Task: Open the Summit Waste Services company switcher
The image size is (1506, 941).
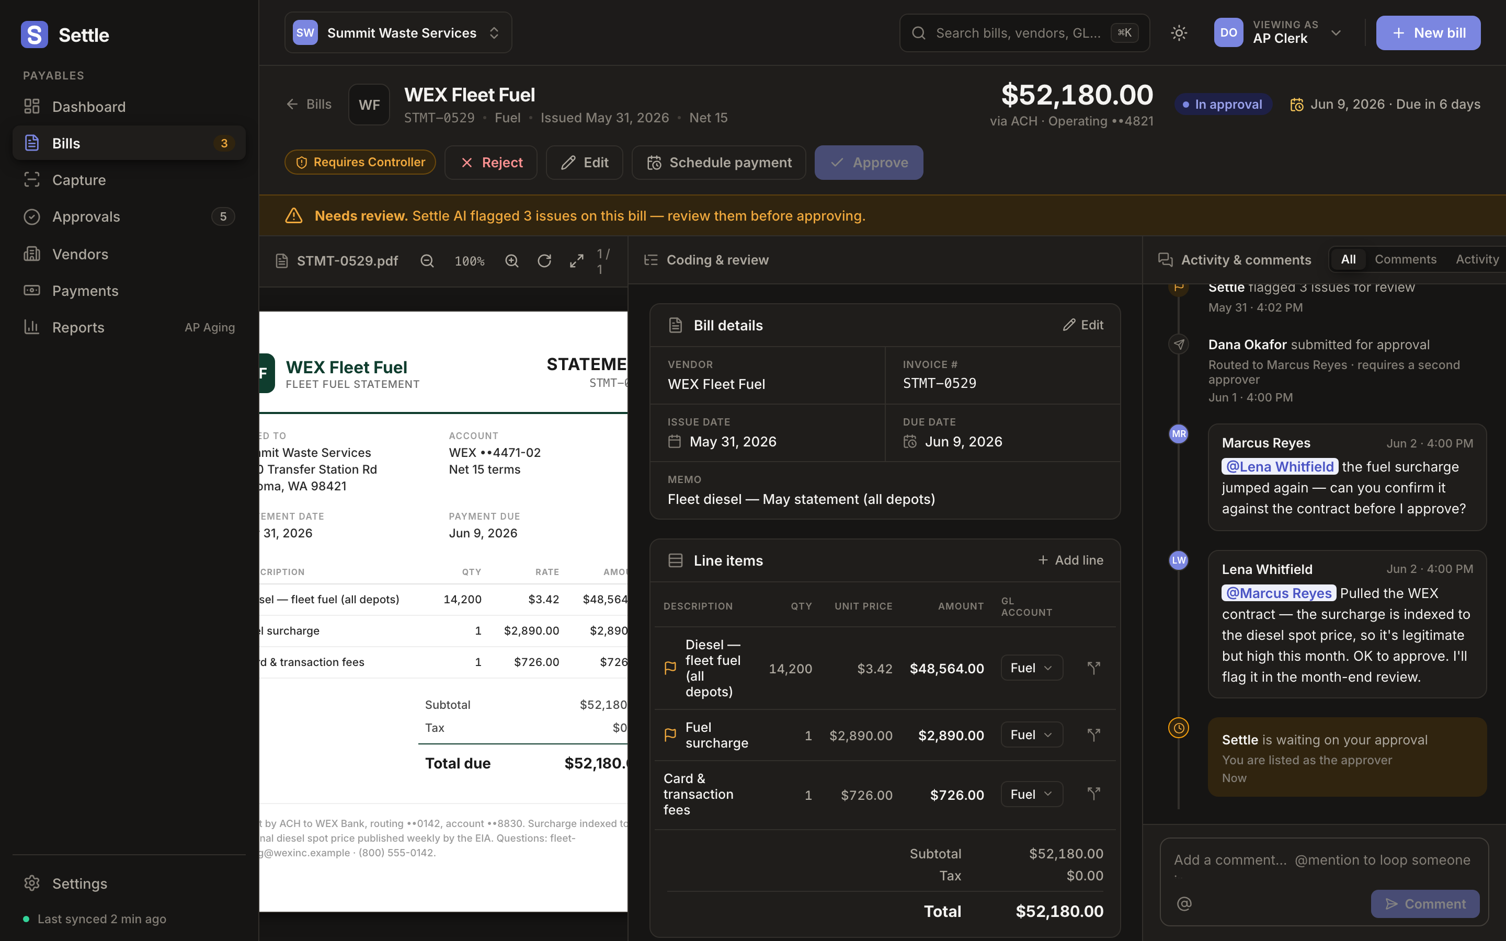Action: click(x=398, y=33)
